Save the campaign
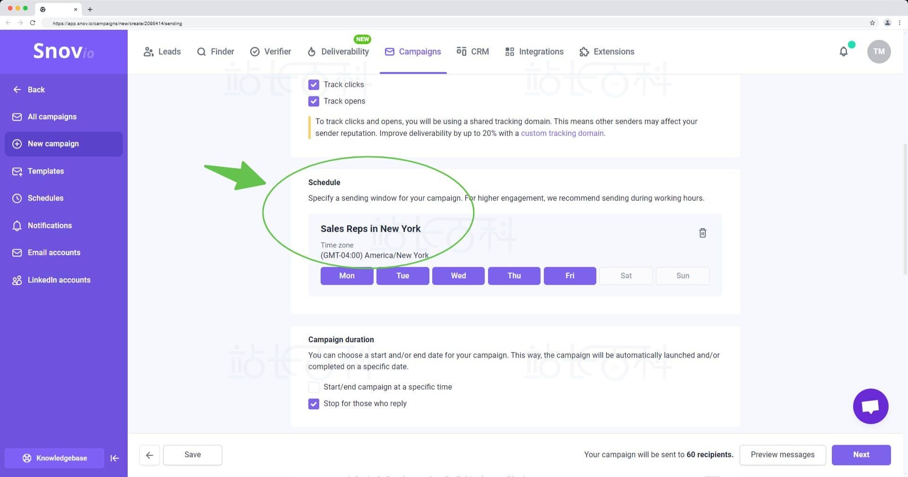 click(192, 455)
